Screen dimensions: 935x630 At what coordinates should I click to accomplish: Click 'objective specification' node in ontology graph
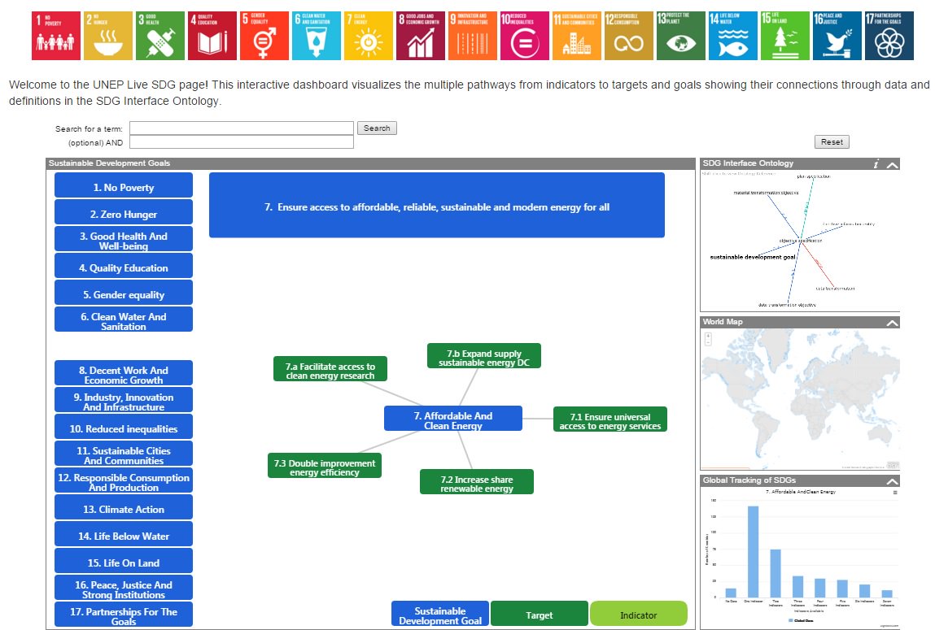pos(800,241)
